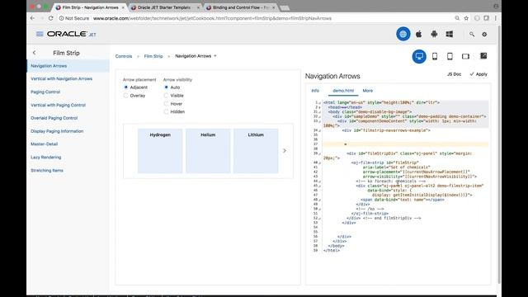Go to Film Strip breadcrumb
Screen dimensions: 528x297
[153, 56]
